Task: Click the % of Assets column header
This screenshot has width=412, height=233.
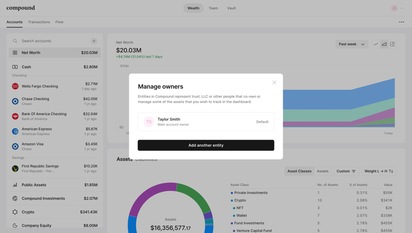Action: click(358, 185)
